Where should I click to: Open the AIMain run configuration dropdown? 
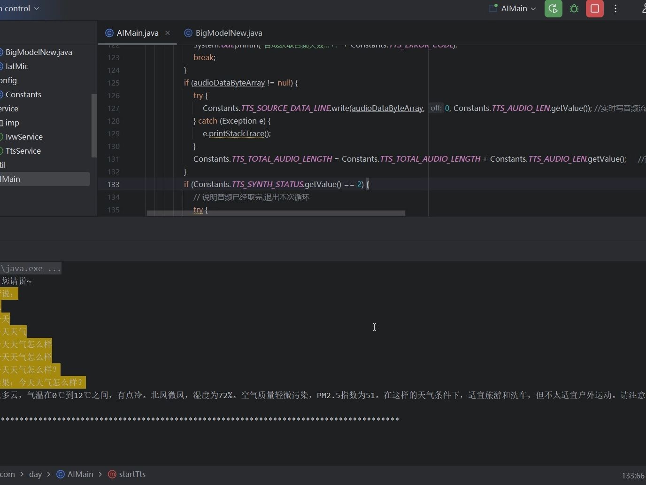click(x=512, y=8)
